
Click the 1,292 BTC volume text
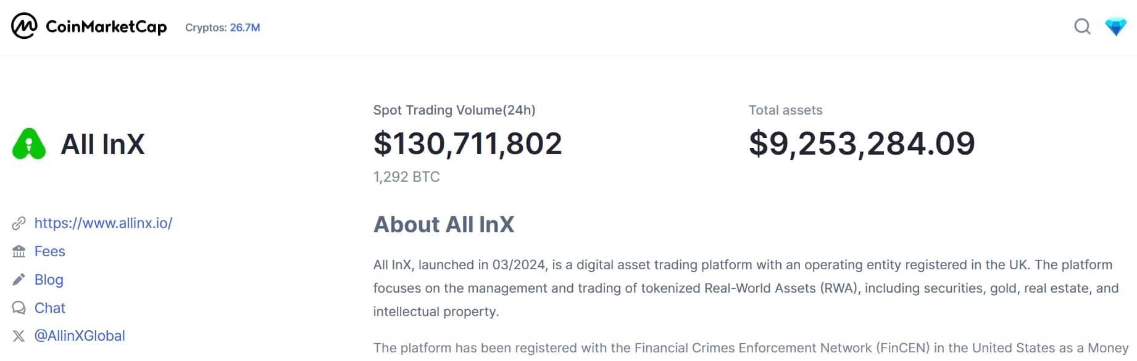pyautogui.click(x=406, y=177)
